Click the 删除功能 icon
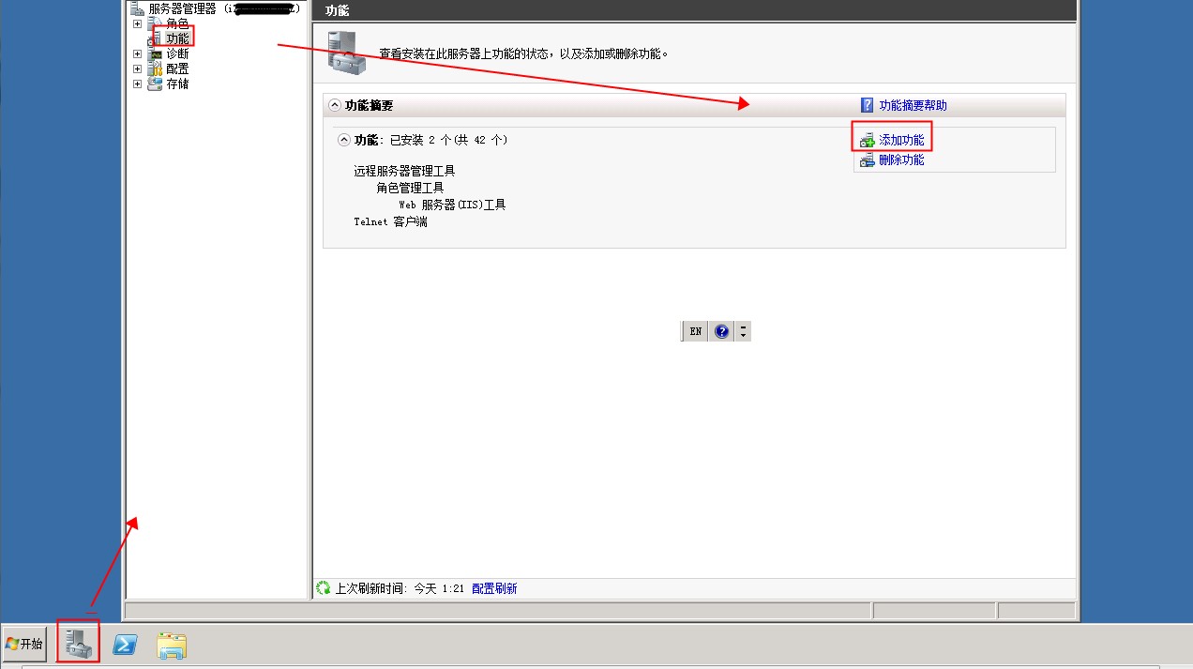The height and width of the screenshot is (669, 1193). tap(868, 160)
